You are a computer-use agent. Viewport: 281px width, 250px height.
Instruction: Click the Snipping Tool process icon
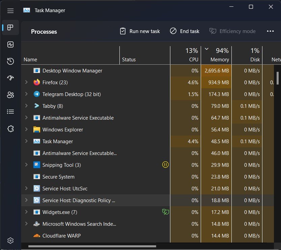(x=37, y=165)
